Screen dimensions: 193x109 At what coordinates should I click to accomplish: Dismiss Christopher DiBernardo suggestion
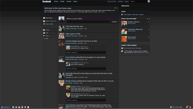[149, 30]
